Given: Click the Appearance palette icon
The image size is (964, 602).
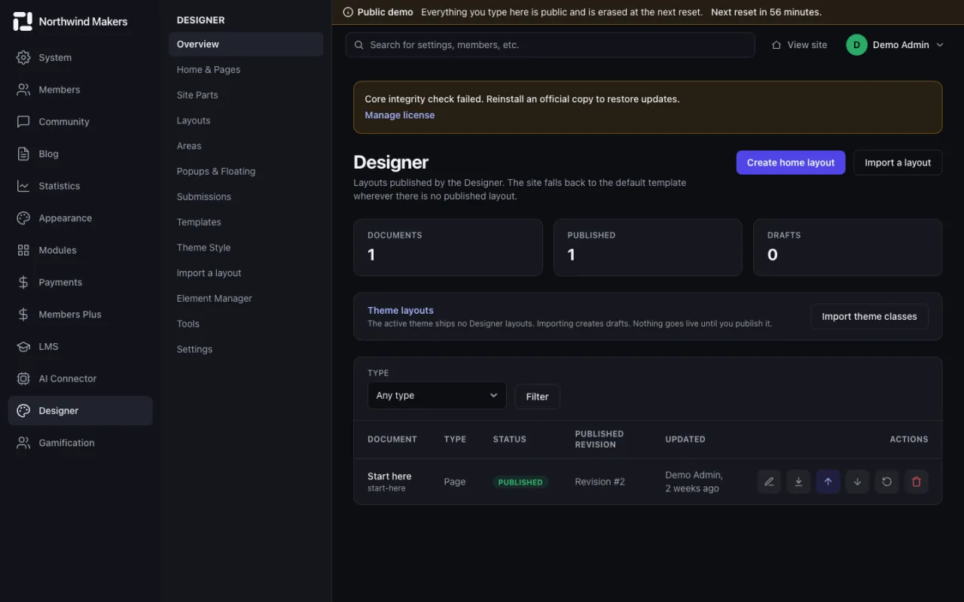Looking at the screenshot, I should coord(23,218).
